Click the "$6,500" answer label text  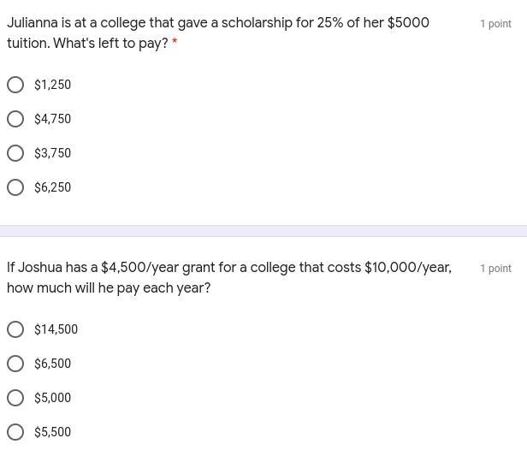click(x=53, y=364)
